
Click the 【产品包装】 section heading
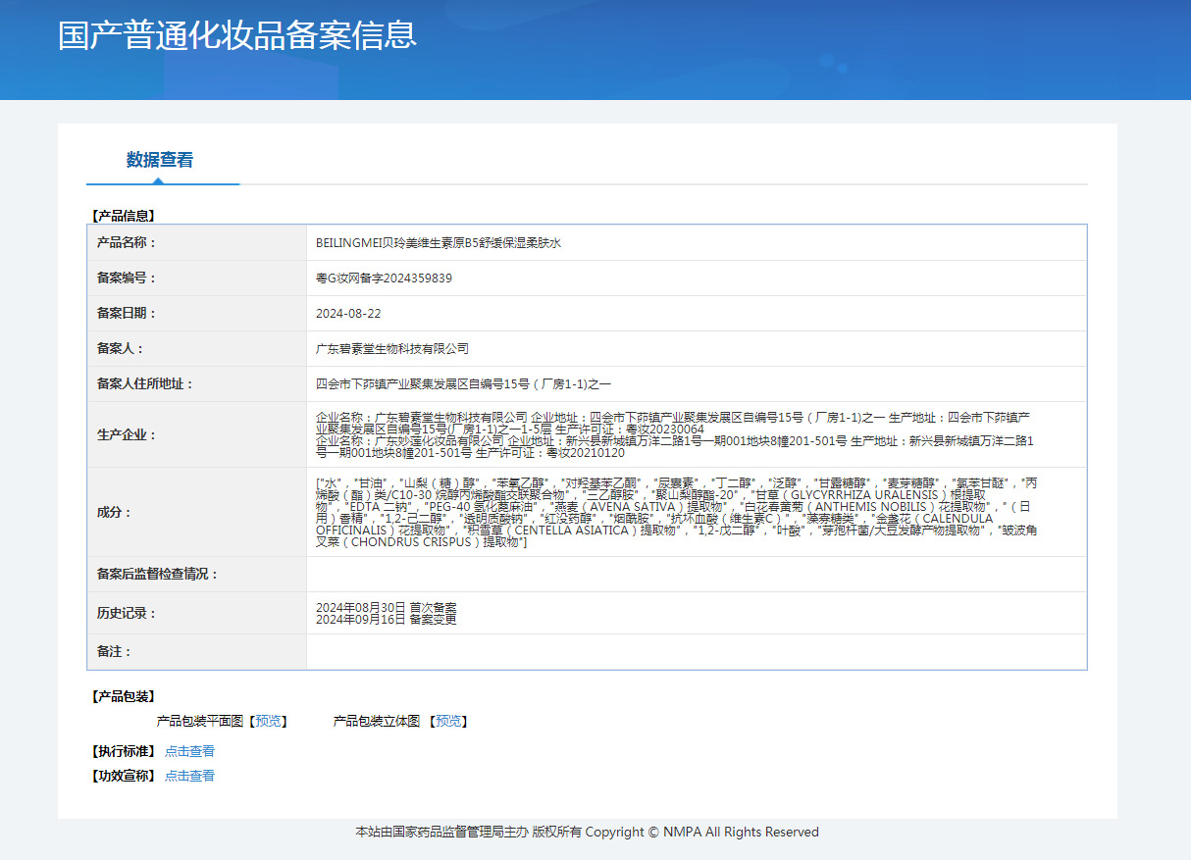point(123,696)
